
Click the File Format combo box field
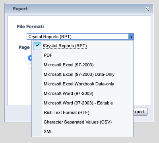tap(78, 37)
